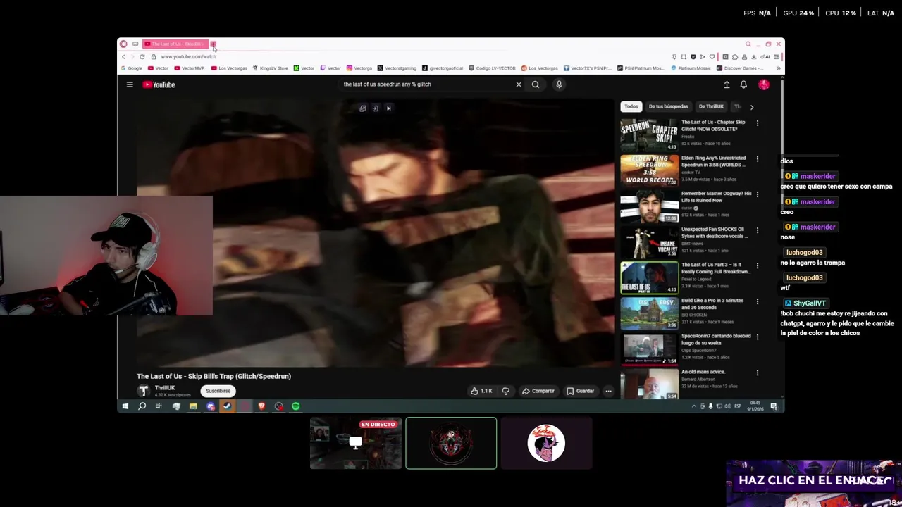The height and width of the screenshot is (507, 902).
Task: Open File Explorer from the taskbar
Action: (x=193, y=406)
